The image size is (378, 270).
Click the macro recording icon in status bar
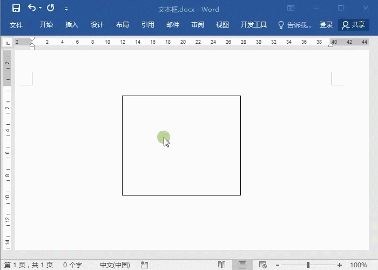[144, 265]
